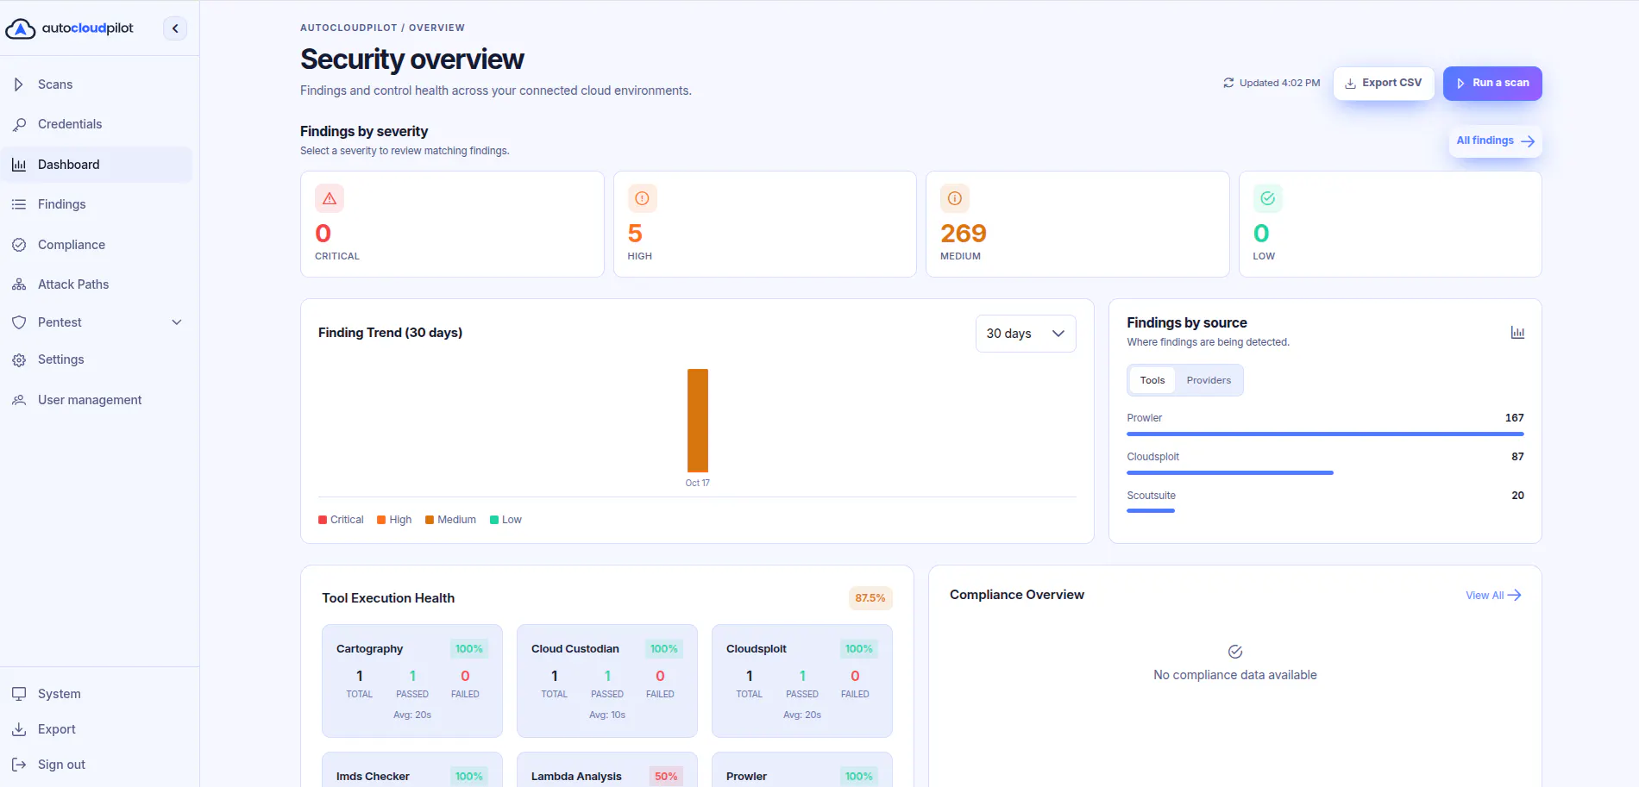The image size is (1639, 787).
Task: Click the 87.5% overall health badge
Action: (x=870, y=598)
